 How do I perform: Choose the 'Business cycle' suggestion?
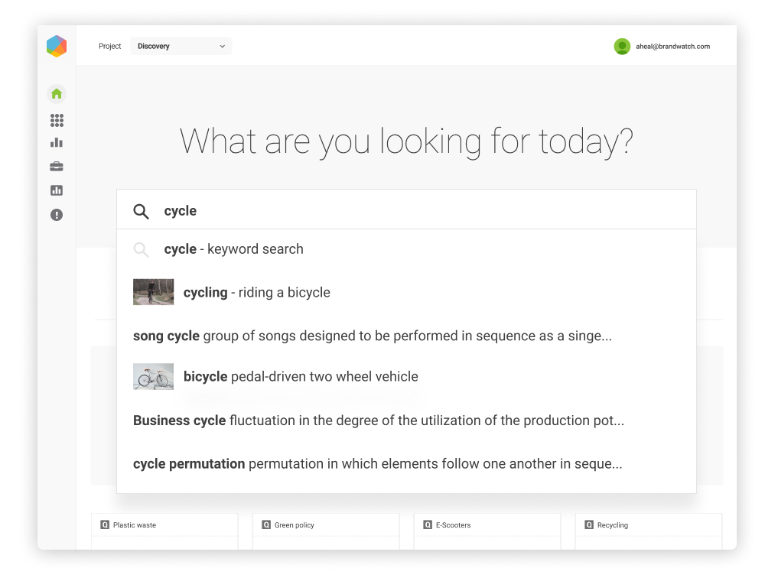(x=378, y=421)
